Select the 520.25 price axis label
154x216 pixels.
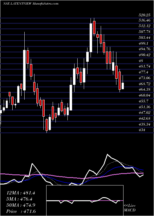[144, 15]
